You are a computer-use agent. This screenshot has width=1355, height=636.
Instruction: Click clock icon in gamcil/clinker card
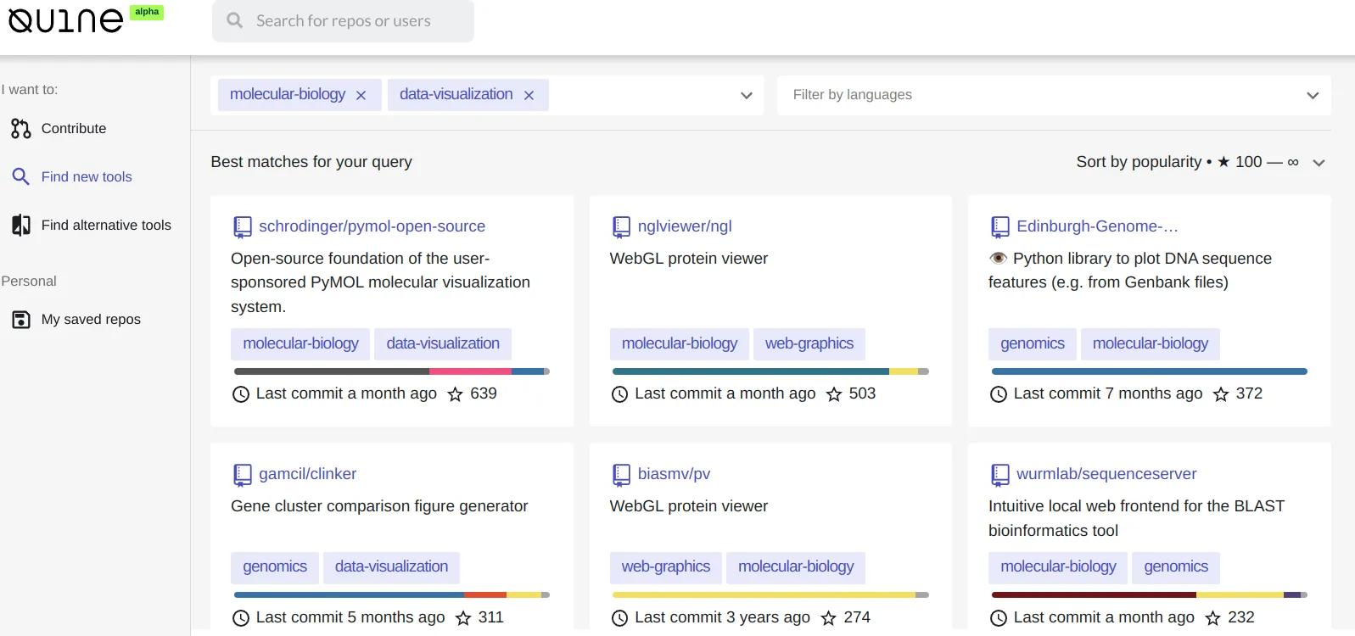[241, 618]
